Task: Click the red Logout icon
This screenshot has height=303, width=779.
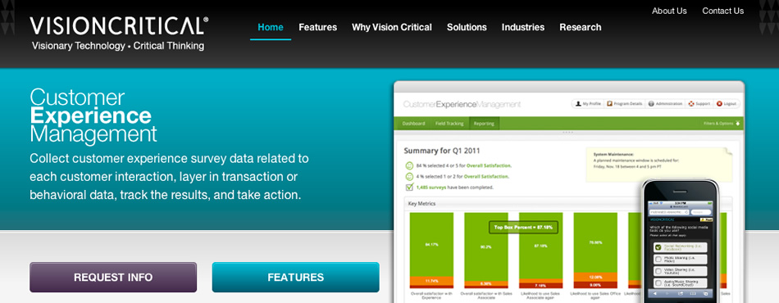Action: tap(719, 104)
